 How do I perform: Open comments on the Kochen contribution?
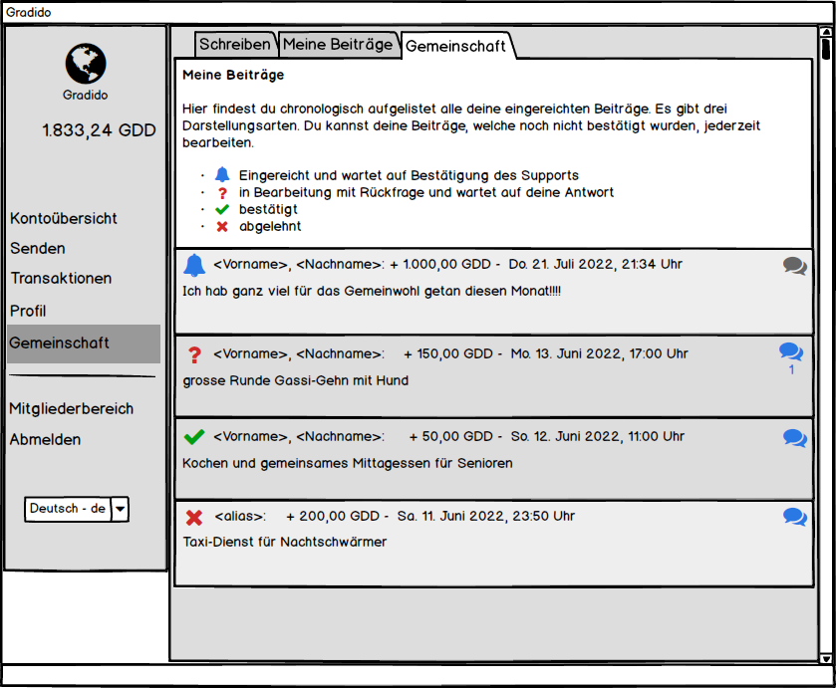[794, 438]
